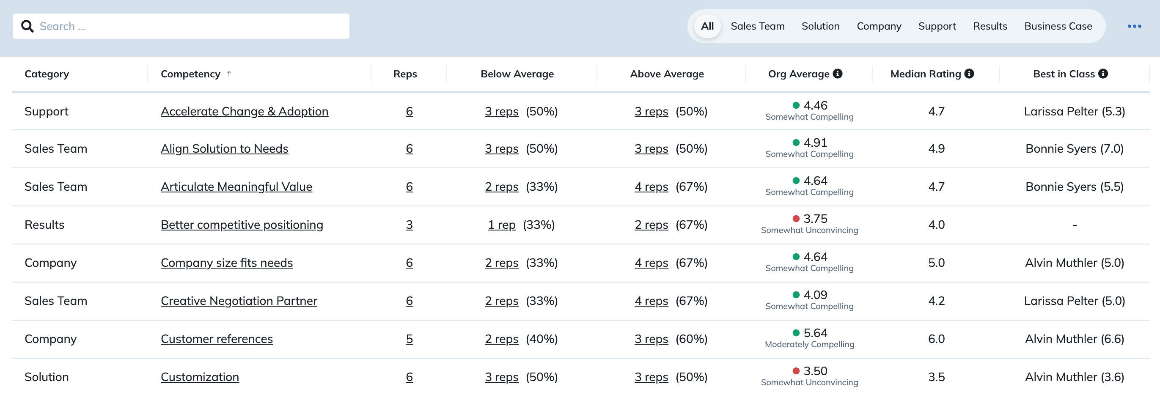Screen dimensions: 1160x395
Task: Open the 1 rep below average link
Action: coord(502,225)
